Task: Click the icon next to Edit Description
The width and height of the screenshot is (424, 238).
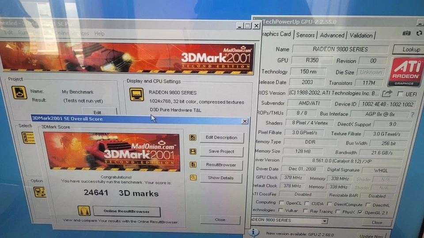Action: (193, 138)
